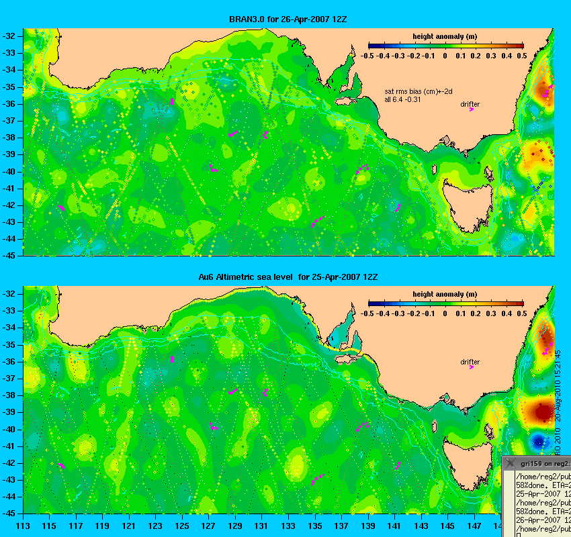Click the top '/home/reg2/pub' line in the terminal
Image resolution: width=571 pixels, height=537 pixels.
(543, 476)
